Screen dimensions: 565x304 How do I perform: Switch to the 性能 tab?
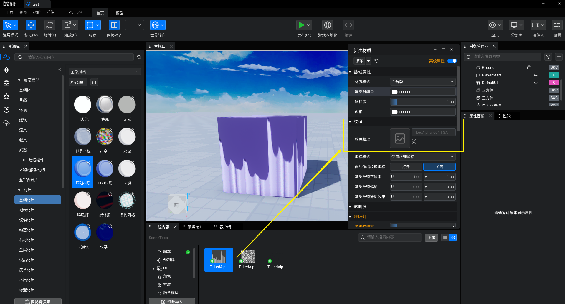(506, 116)
